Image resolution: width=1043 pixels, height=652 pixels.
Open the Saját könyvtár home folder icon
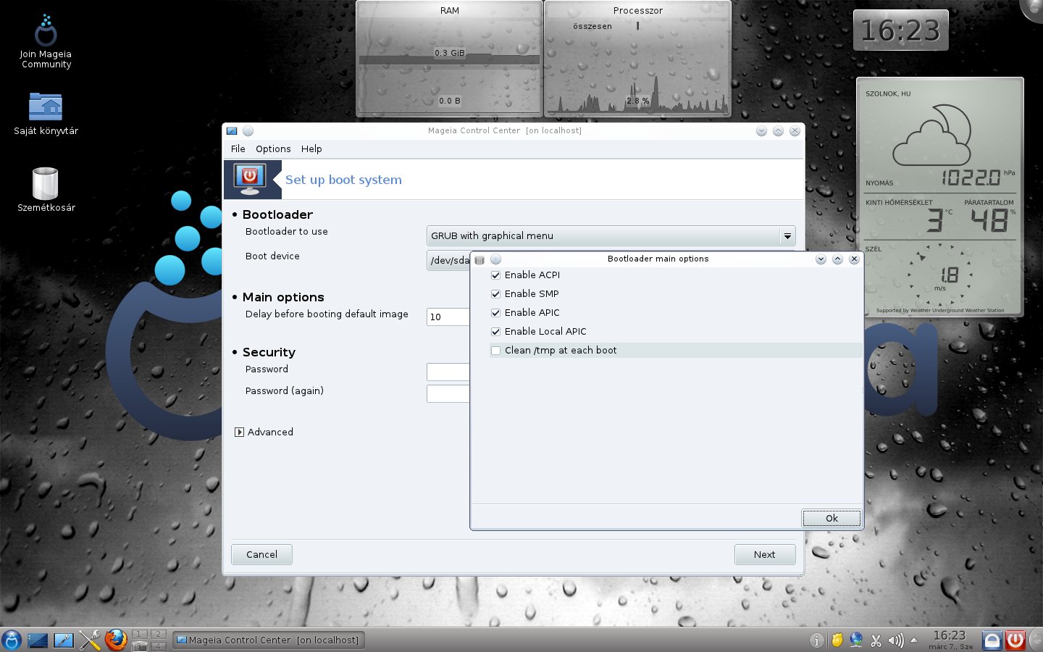pos(46,114)
